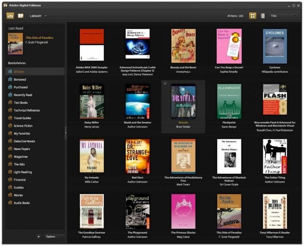Click 'Willa Cather' author text

coord(92,182)
